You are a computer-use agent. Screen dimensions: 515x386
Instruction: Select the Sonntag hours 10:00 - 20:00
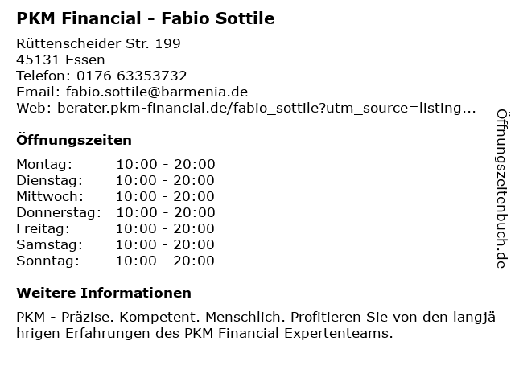165,261
